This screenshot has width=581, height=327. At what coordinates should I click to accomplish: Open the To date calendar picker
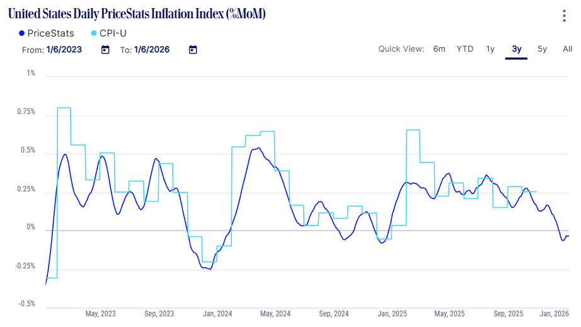click(193, 50)
